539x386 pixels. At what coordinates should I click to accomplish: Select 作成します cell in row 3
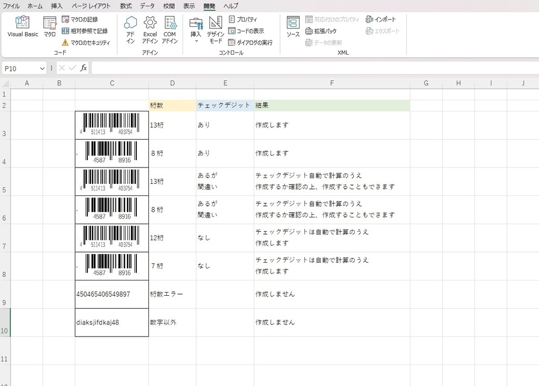coord(332,125)
